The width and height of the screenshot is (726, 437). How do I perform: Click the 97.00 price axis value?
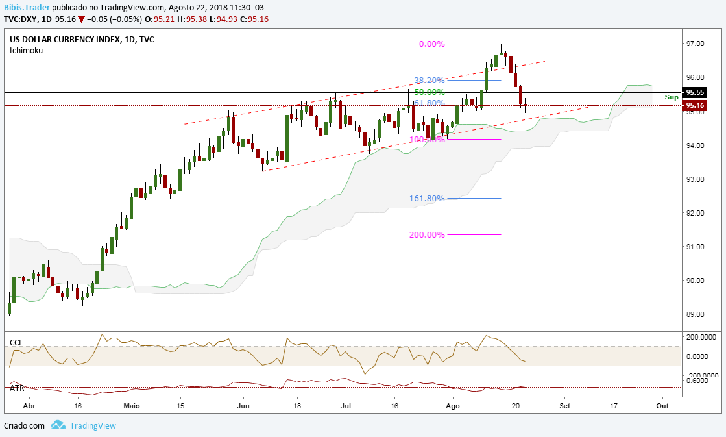(695, 44)
